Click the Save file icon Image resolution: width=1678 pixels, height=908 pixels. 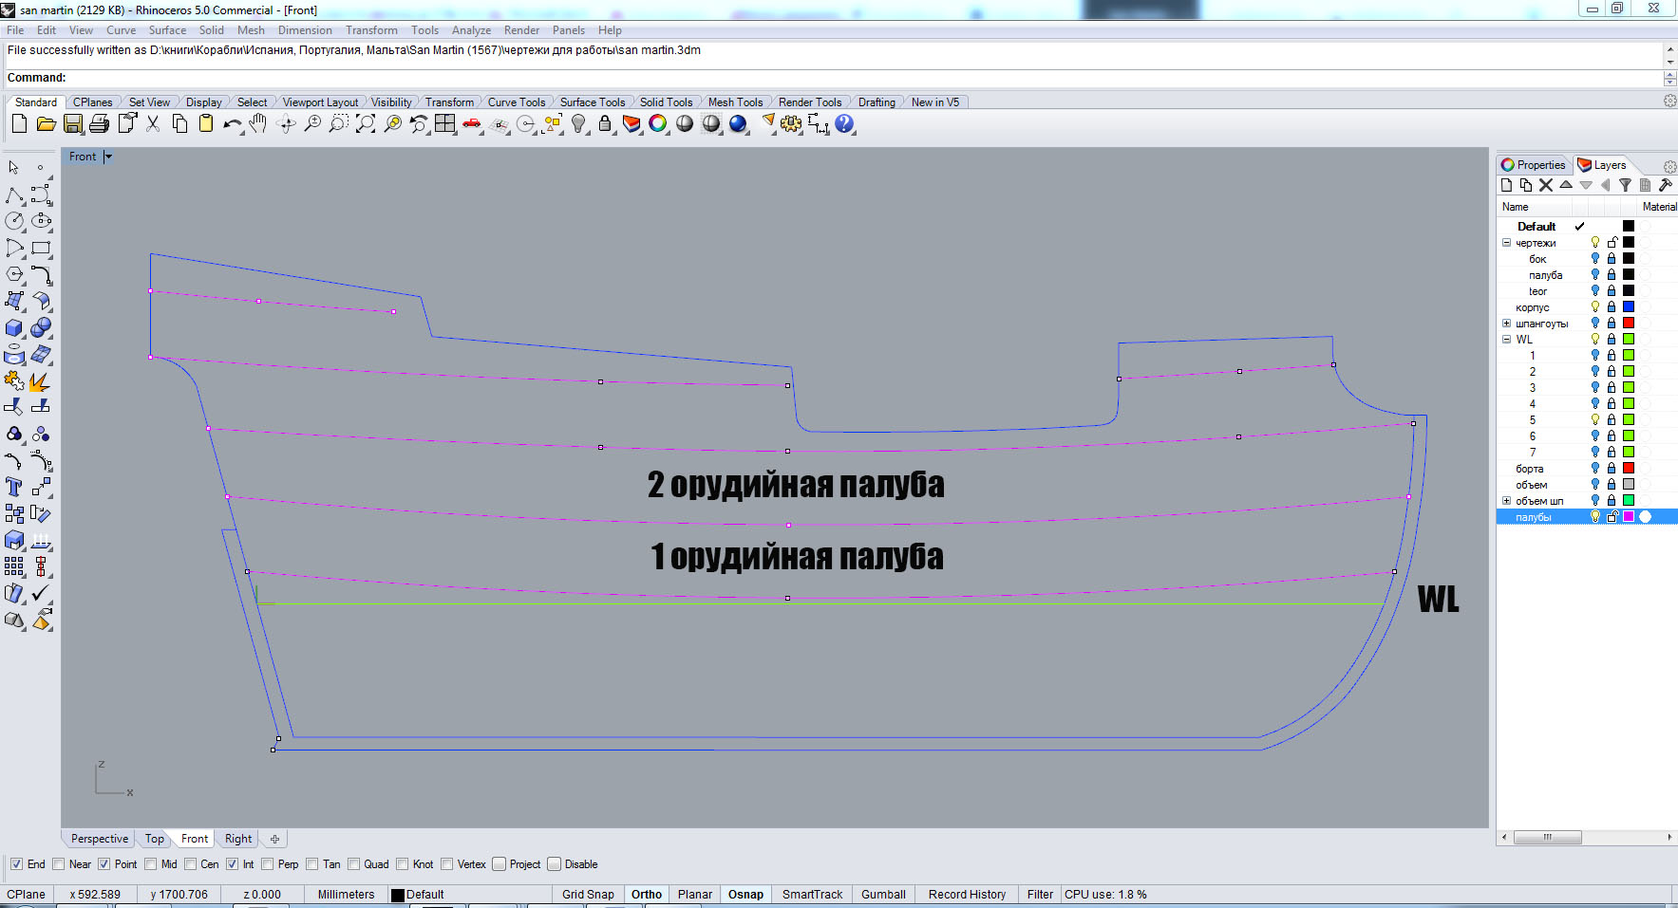[72, 124]
